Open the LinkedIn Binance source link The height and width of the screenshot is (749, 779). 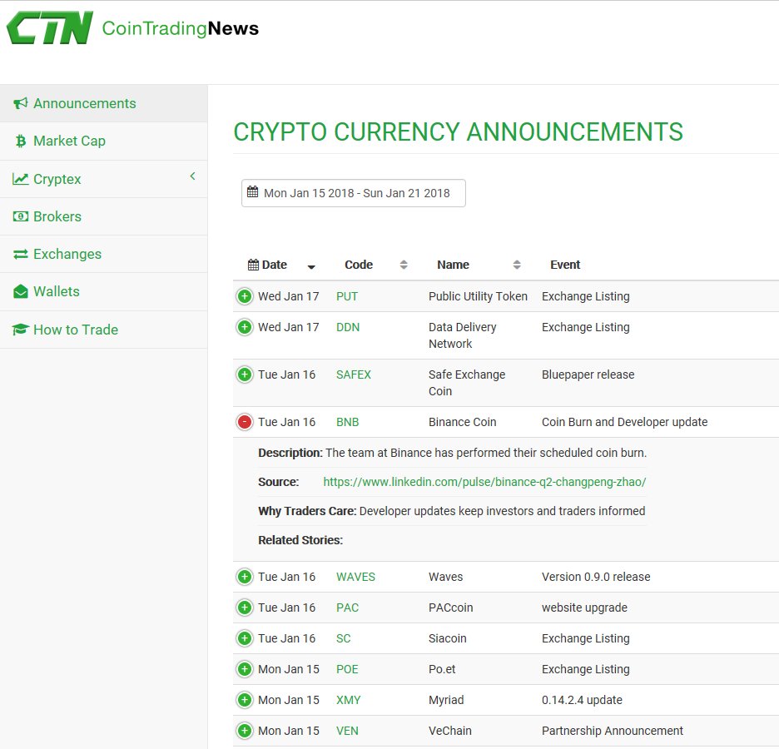tap(484, 482)
